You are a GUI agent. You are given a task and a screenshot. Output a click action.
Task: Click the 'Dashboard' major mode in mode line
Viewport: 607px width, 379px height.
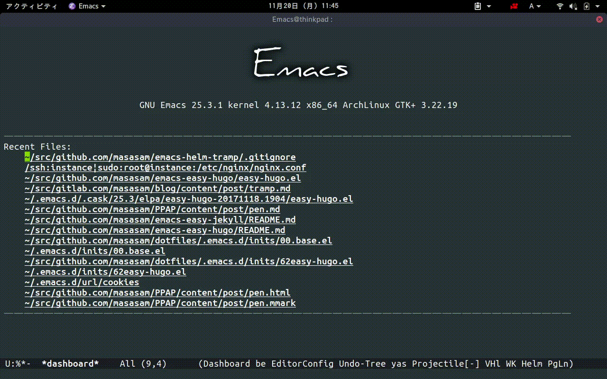pyautogui.click(x=227, y=364)
